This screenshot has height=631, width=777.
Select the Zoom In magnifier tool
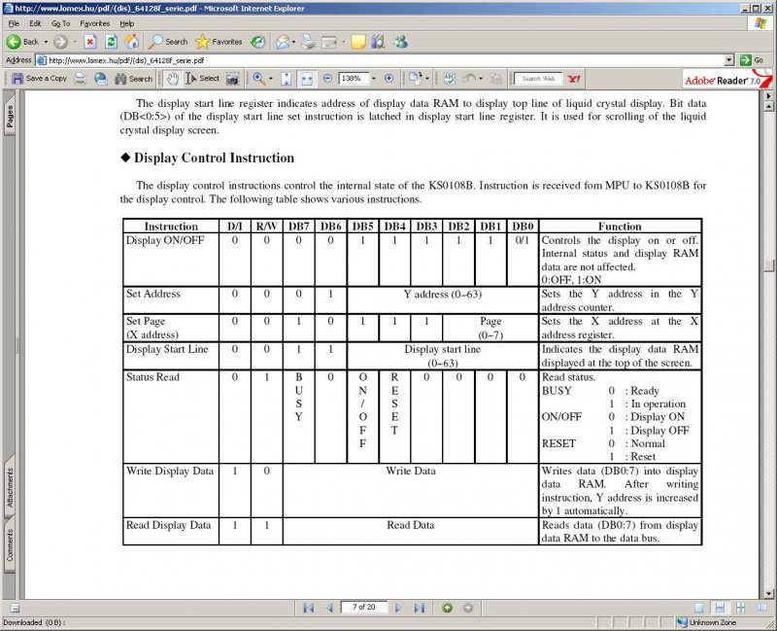(258, 79)
